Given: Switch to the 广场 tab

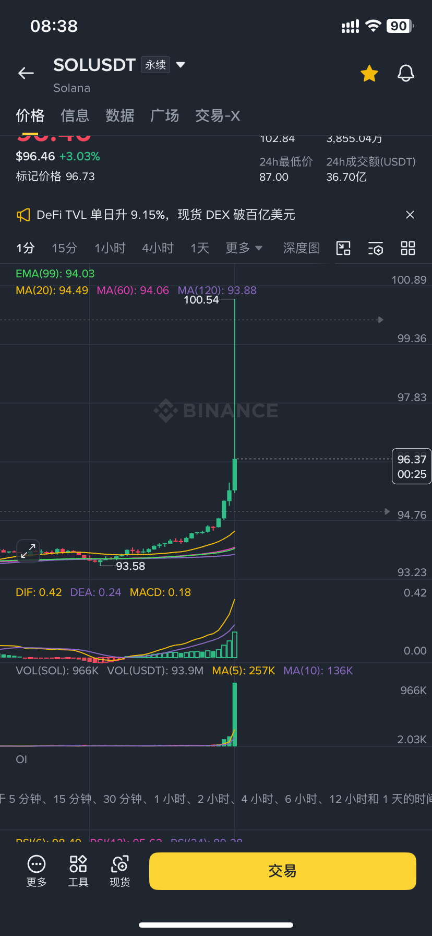Looking at the screenshot, I should [165, 115].
